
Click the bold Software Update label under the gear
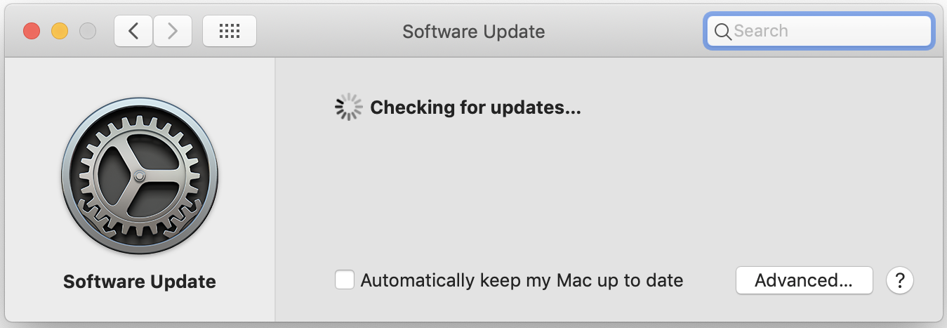pyautogui.click(x=140, y=282)
